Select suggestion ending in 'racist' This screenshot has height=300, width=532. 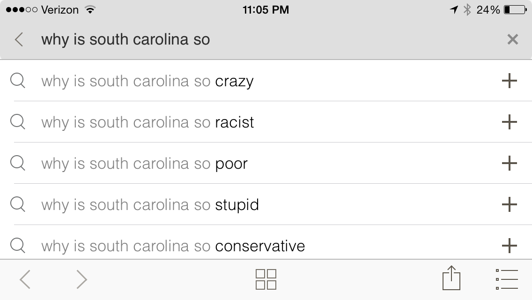click(148, 122)
